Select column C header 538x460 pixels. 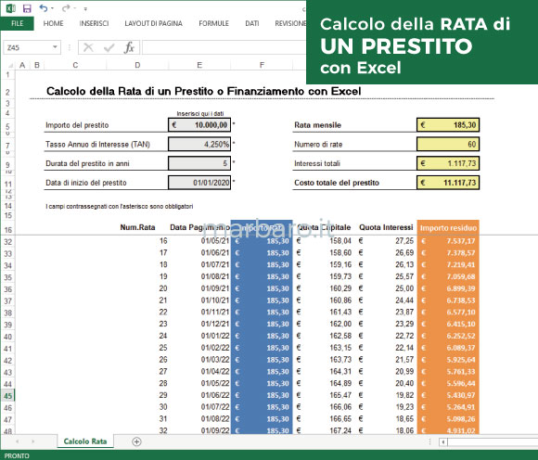[x=75, y=65]
